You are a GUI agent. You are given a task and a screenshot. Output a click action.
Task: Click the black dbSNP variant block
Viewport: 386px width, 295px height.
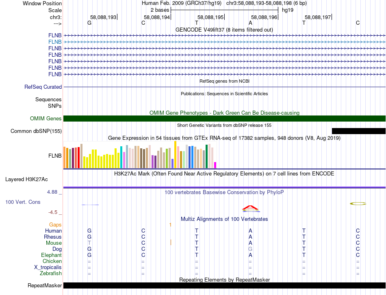pos(359,131)
